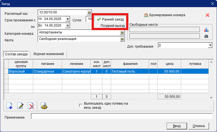Click the red X beside Бронирование номера

[207, 15]
